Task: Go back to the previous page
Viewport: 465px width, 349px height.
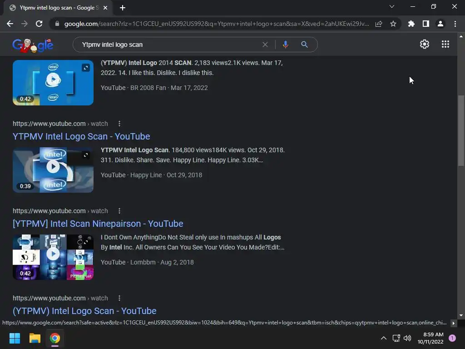Action: point(10,24)
